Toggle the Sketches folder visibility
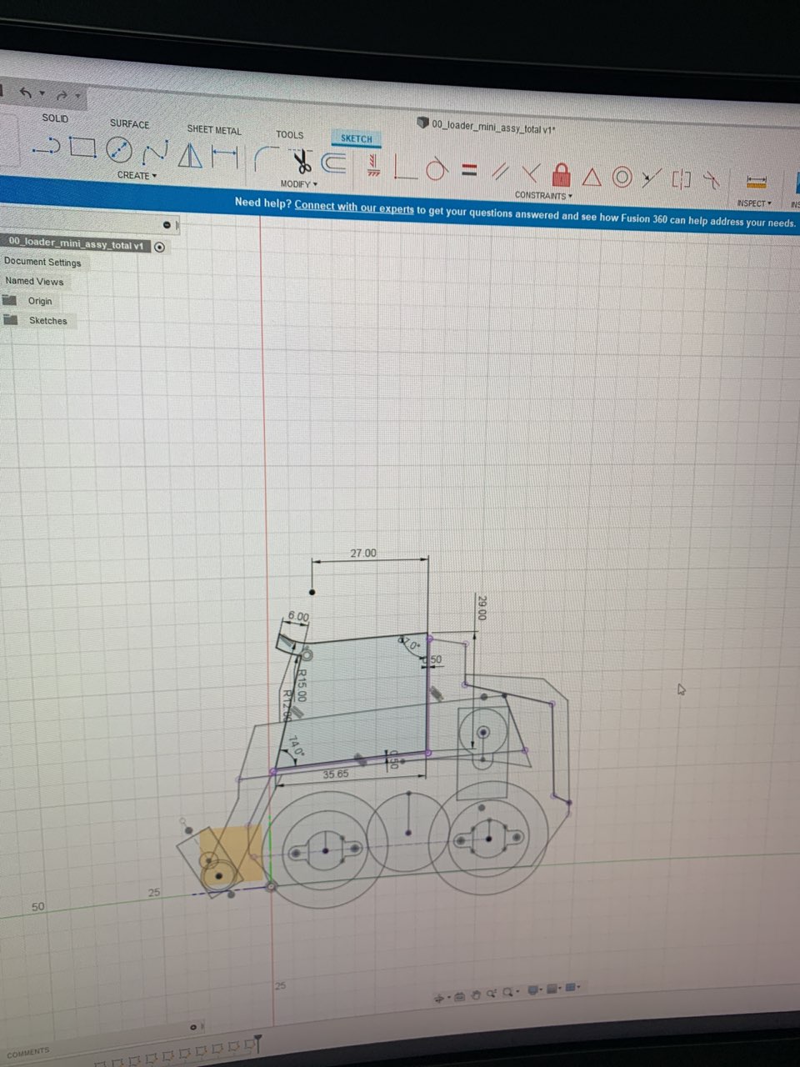 click(x=11, y=320)
